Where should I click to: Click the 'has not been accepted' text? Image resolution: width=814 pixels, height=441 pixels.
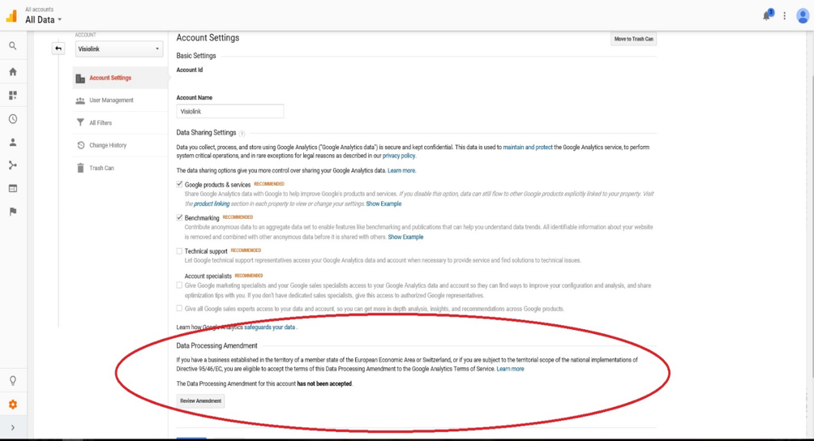pyautogui.click(x=324, y=384)
